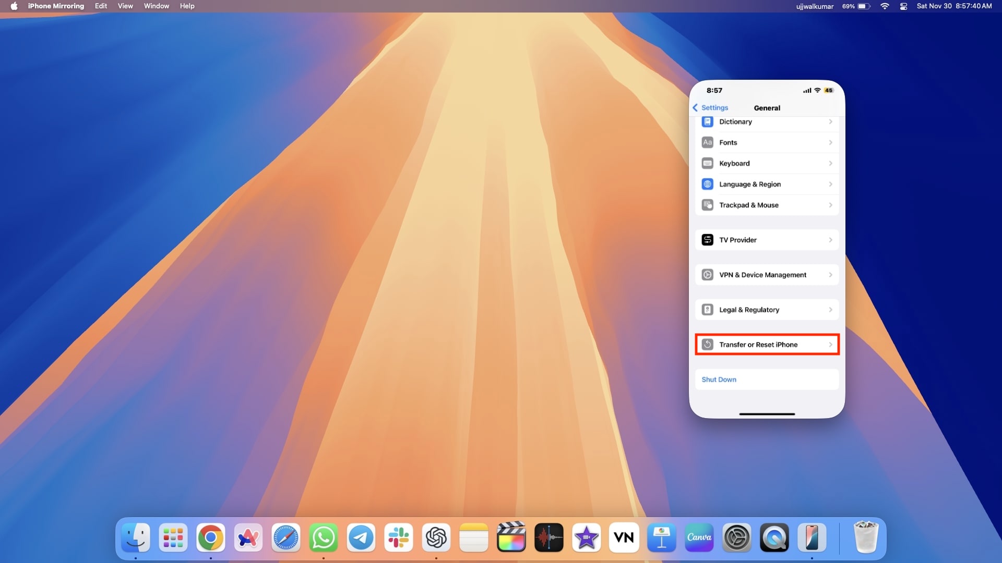
Task: Launch QuickTime Player from the Dock
Action: tap(774, 537)
